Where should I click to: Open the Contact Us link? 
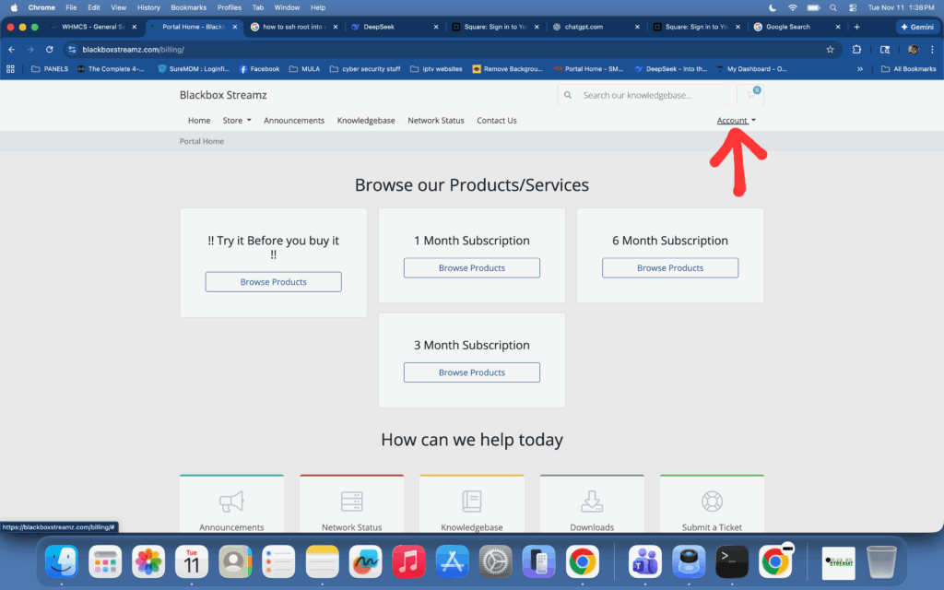pos(496,121)
